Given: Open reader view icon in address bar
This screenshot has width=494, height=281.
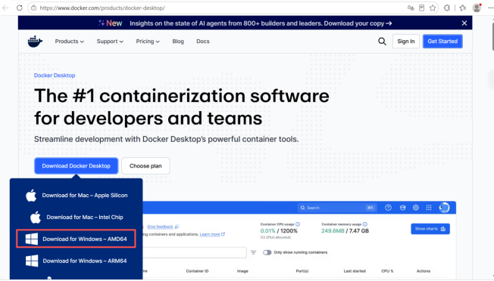Looking at the screenshot, I should 421,8.
